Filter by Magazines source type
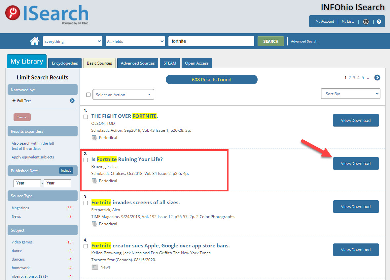The height and width of the screenshot is (280, 390). [20, 208]
